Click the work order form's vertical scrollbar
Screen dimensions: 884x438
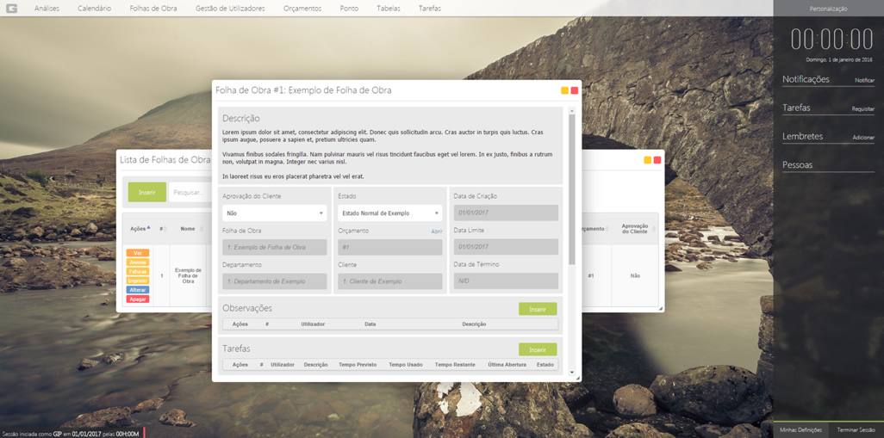point(571,189)
